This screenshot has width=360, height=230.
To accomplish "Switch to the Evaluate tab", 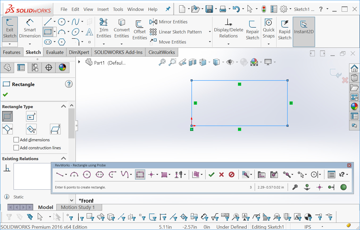I will (x=55, y=52).
